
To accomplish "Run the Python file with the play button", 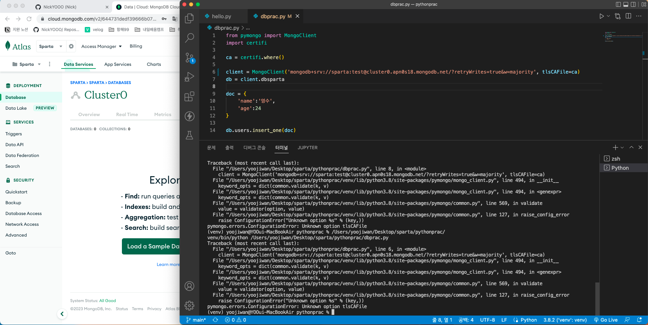I will pyautogui.click(x=601, y=16).
